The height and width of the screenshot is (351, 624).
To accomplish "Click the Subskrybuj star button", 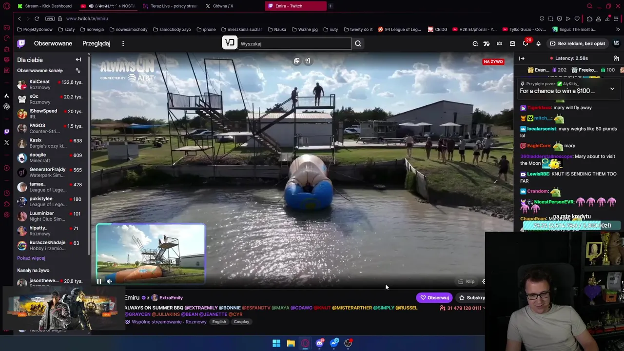I will tap(471, 298).
